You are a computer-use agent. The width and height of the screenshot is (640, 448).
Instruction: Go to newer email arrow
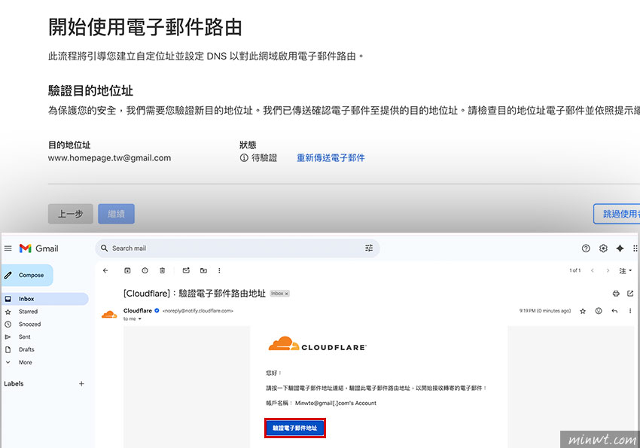click(x=593, y=270)
